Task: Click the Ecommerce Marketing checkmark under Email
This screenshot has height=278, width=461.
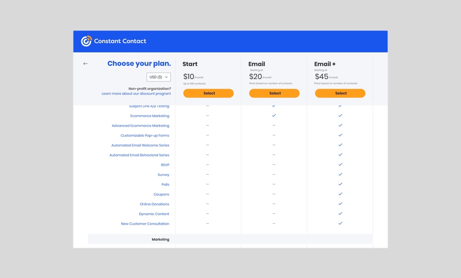Action: coord(274,116)
